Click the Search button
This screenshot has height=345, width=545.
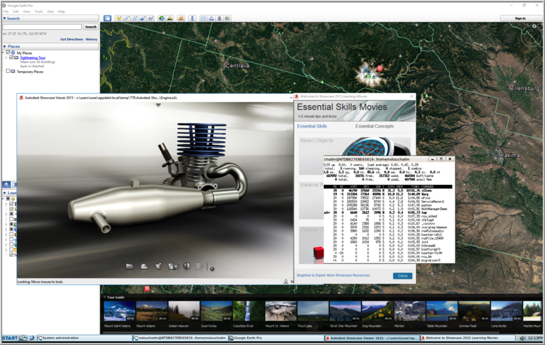[91, 27]
